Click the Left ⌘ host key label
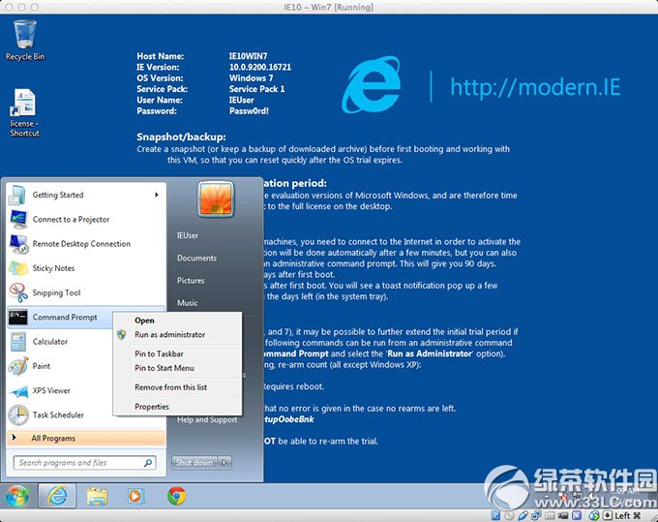Screen dimensions: 658x522 628,515
